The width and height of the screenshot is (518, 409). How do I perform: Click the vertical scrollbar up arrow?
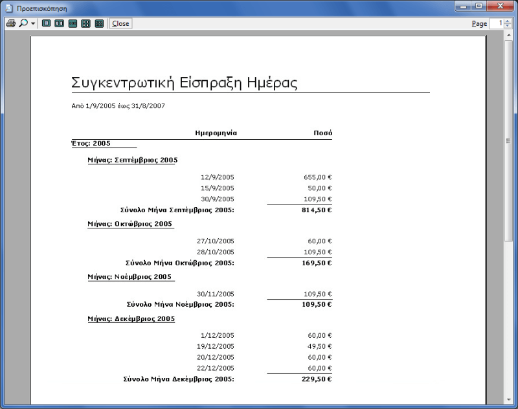(509, 36)
